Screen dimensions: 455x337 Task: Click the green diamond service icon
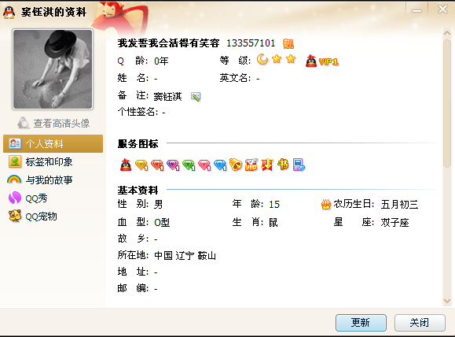(x=189, y=165)
